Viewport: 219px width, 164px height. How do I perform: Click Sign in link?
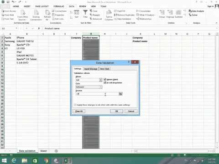(210, 6)
